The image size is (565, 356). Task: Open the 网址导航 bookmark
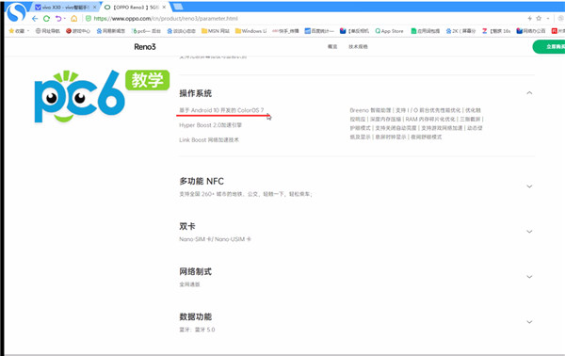(48, 31)
